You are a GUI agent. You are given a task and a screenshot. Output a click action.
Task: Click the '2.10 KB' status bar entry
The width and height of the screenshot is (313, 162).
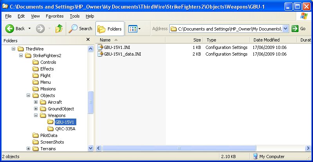(x=228, y=157)
